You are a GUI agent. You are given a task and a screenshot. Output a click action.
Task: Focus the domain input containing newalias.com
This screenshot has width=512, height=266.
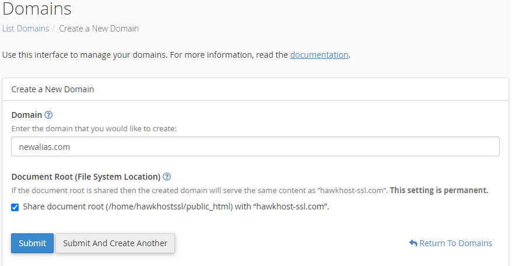click(255, 147)
